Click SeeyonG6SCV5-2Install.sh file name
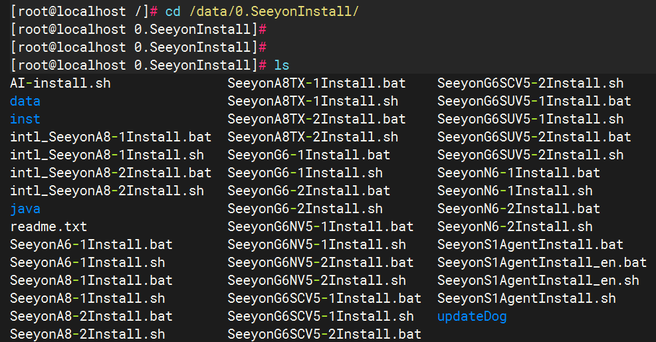This screenshot has height=342, width=656. click(530, 83)
